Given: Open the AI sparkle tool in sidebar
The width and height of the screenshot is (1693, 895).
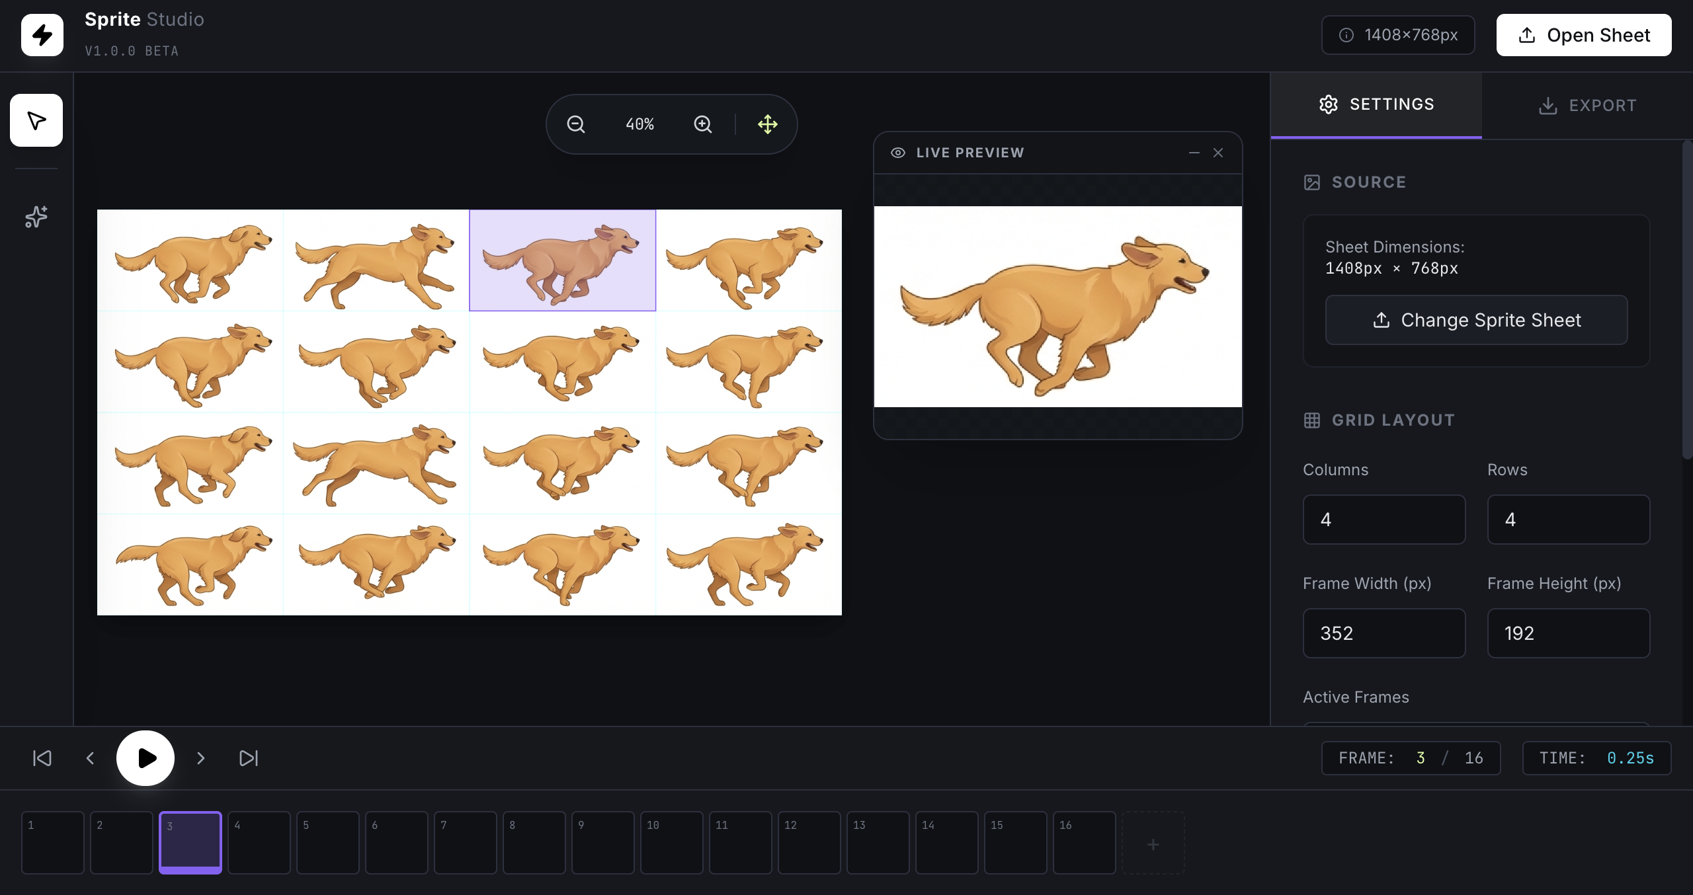Looking at the screenshot, I should tap(36, 217).
